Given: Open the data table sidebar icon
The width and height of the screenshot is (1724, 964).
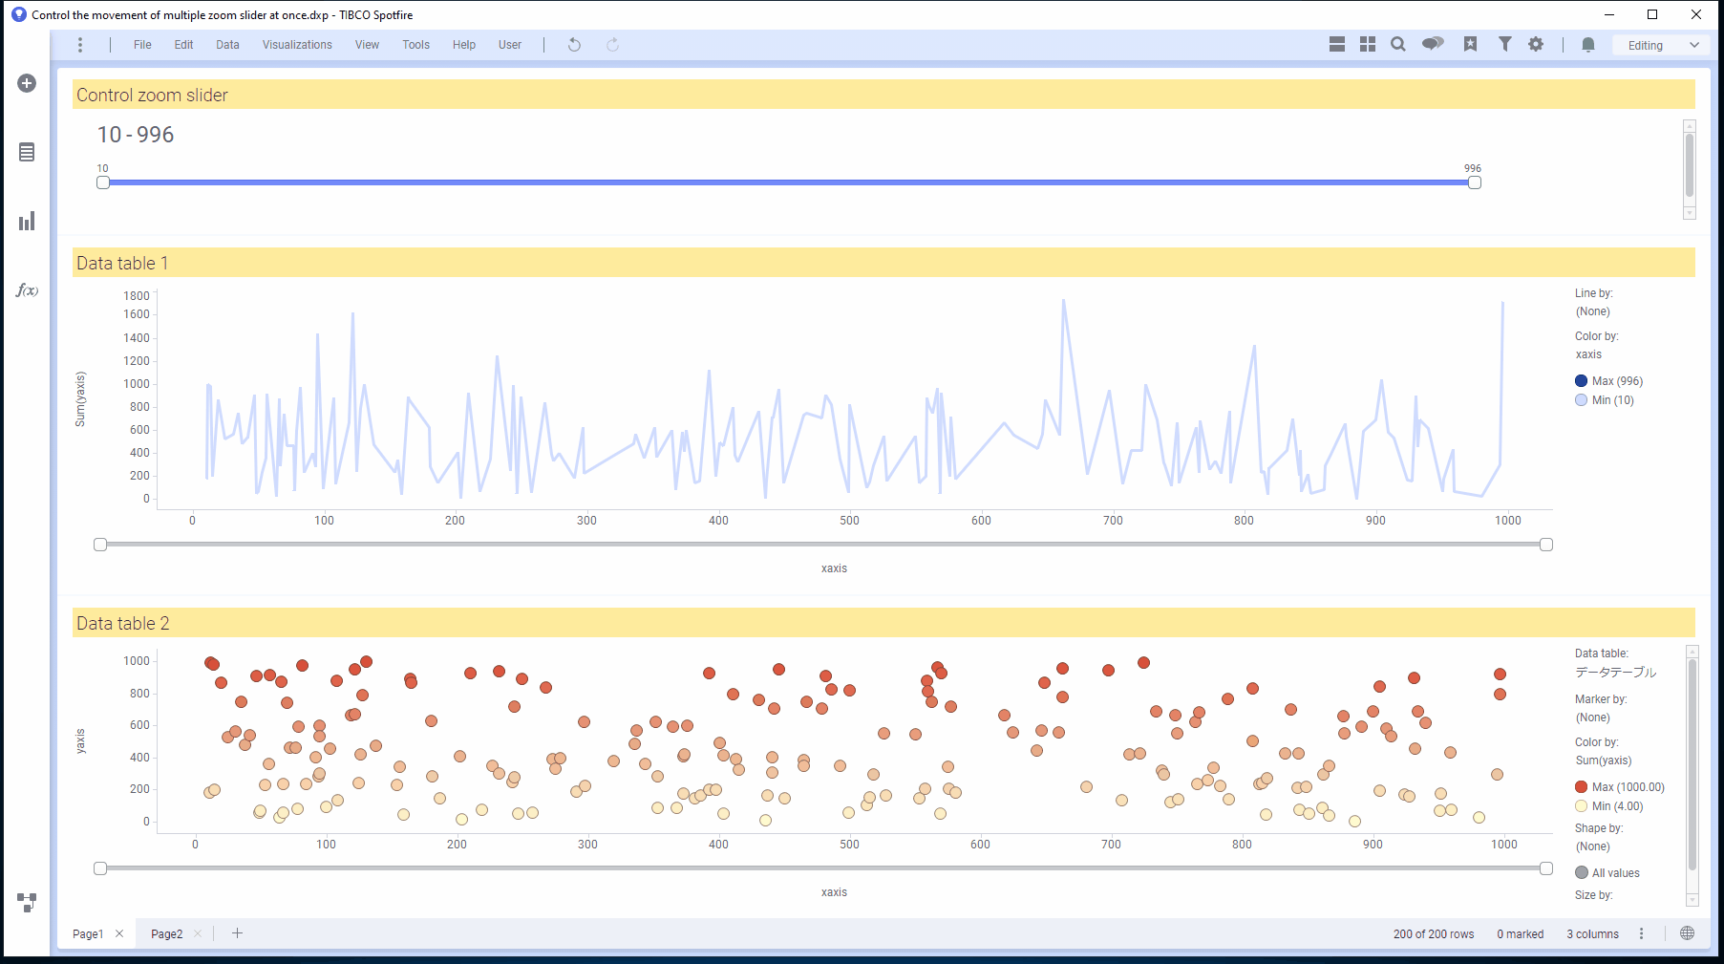Looking at the screenshot, I should click(26, 152).
